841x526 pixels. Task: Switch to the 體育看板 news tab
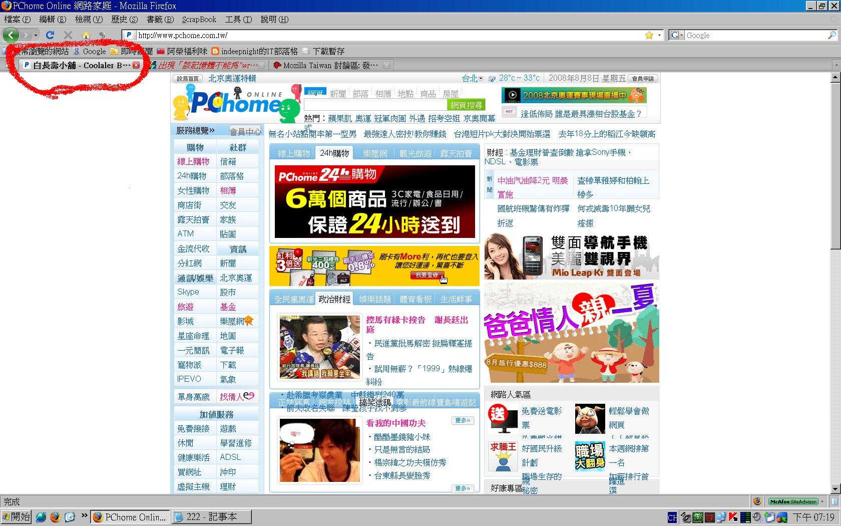(415, 299)
